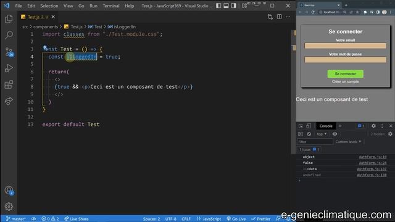
Task: Select the Console tab in DevTools
Action: point(326,126)
